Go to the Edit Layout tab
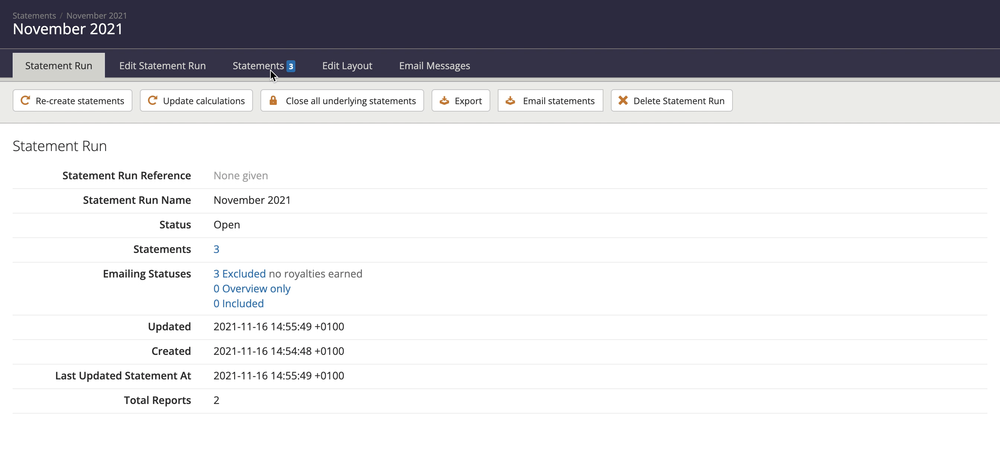Viewport: 1000px width, 462px height. coord(347,65)
